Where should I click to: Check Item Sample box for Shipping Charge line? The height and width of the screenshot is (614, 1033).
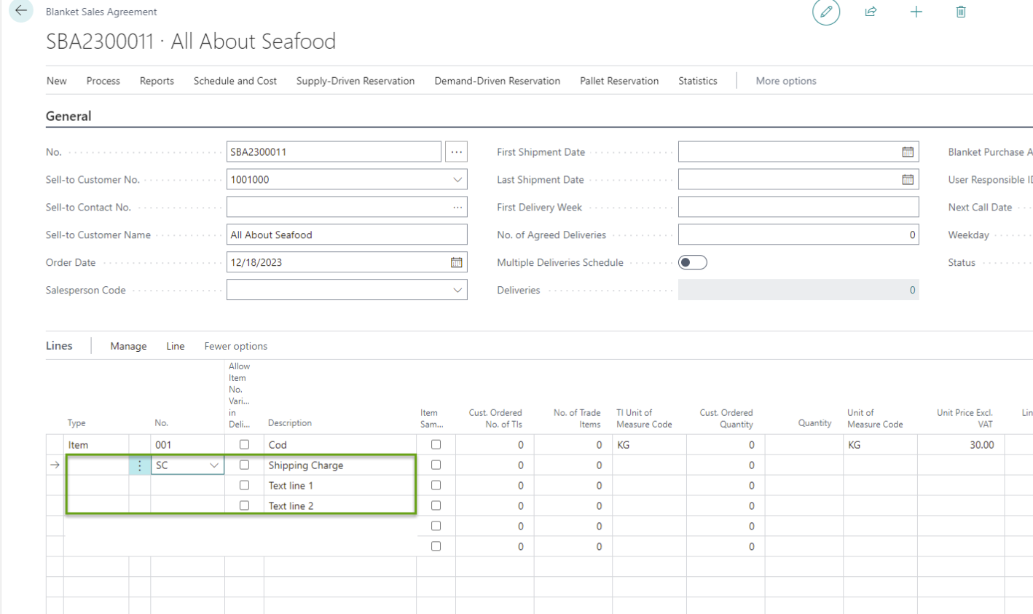[x=436, y=465]
